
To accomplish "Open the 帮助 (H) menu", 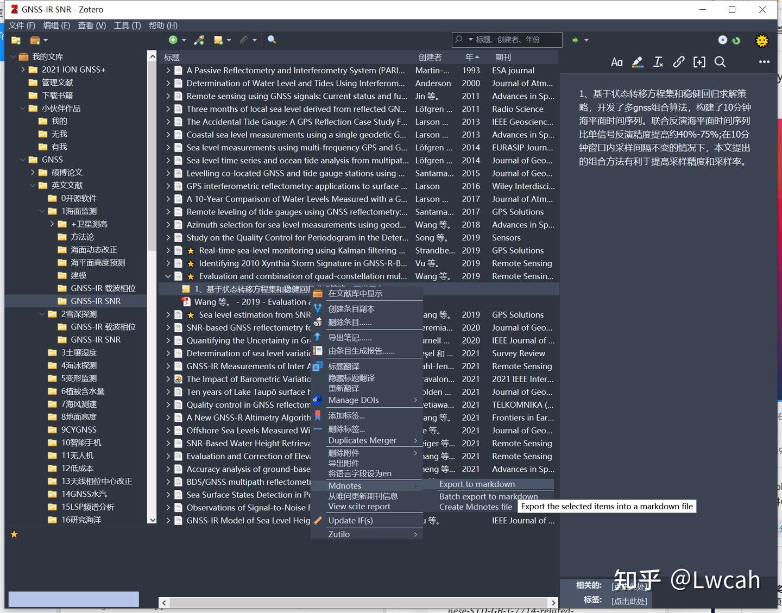I will [x=163, y=26].
